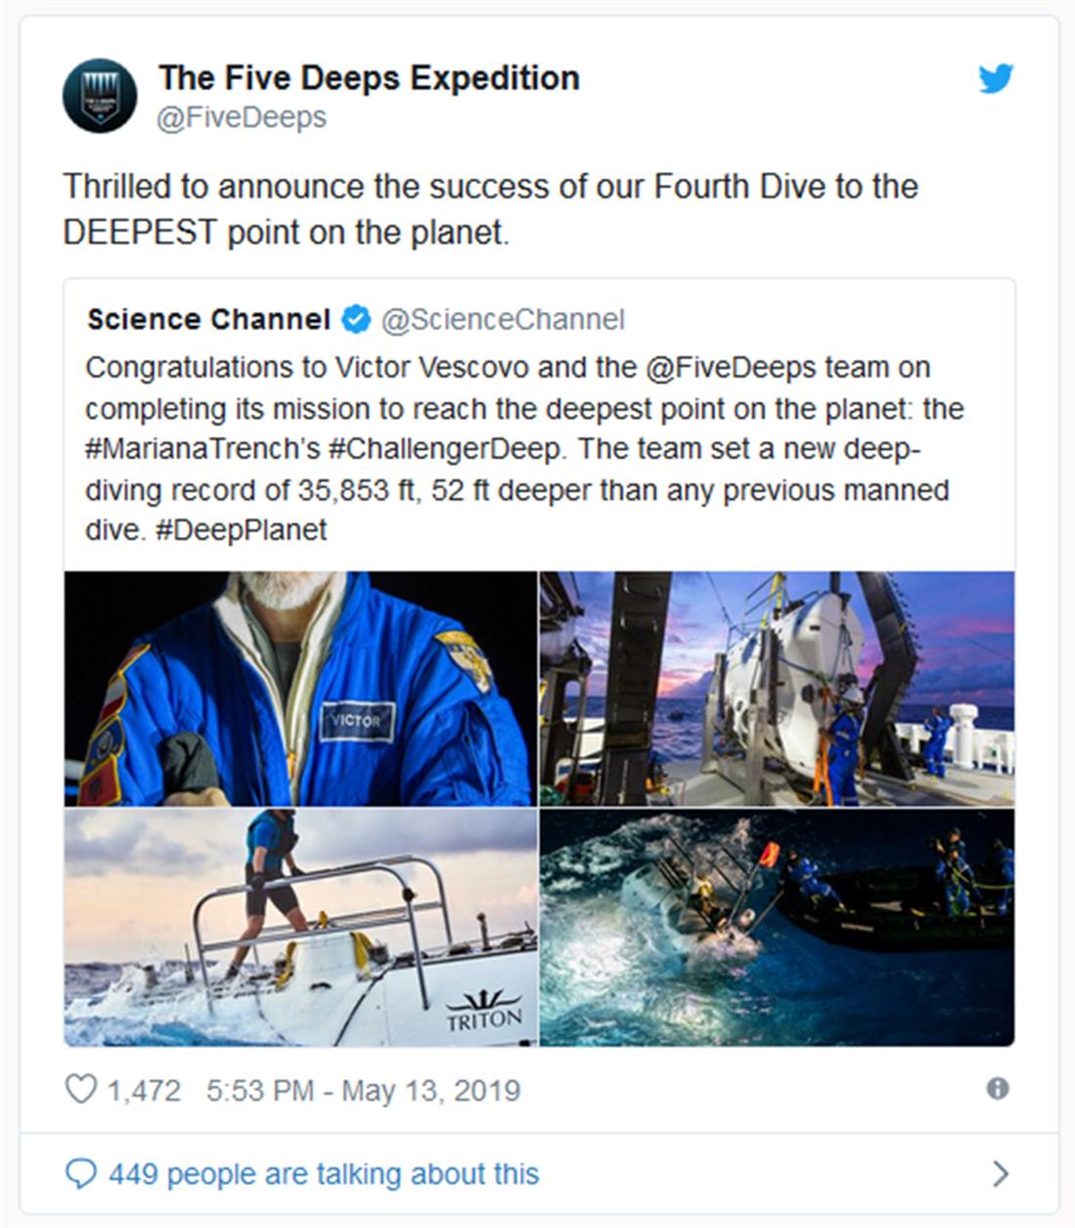Screen dimensions: 1075x1228
Task: Open the #MarianaTrench's hashtag
Action: pos(202,449)
